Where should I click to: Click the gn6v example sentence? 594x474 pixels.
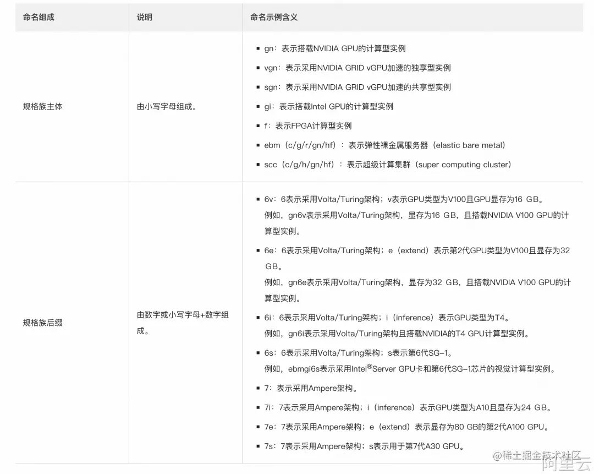tap(416, 223)
